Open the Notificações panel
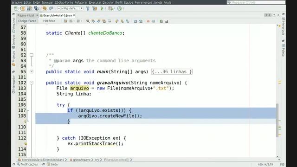The image size is (297, 167). point(28,164)
